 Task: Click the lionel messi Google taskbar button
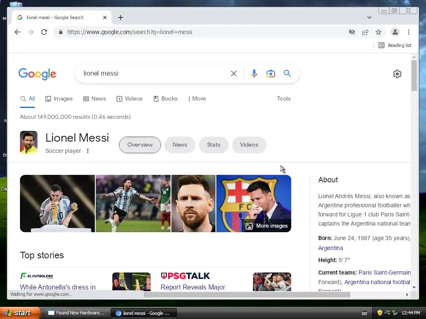coord(144,313)
